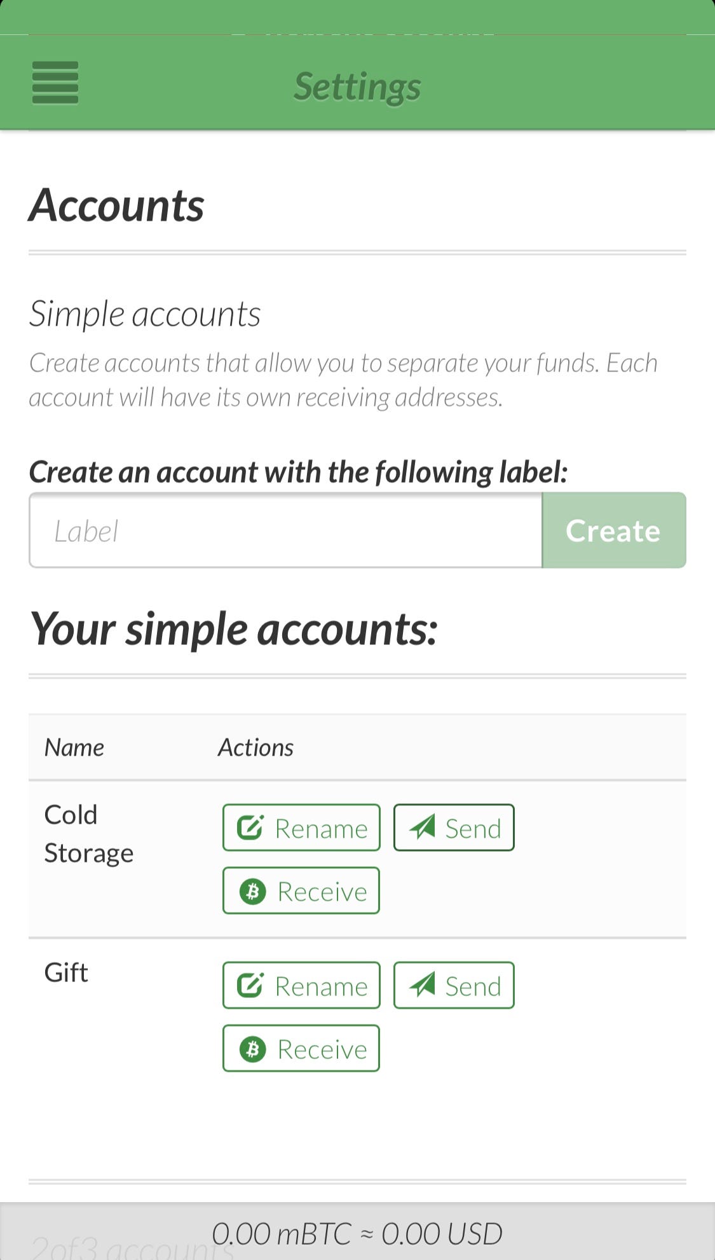The image size is (715, 1260).
Task: Click bitcoin icon in Cold Storage Receive
Action: 252,891
